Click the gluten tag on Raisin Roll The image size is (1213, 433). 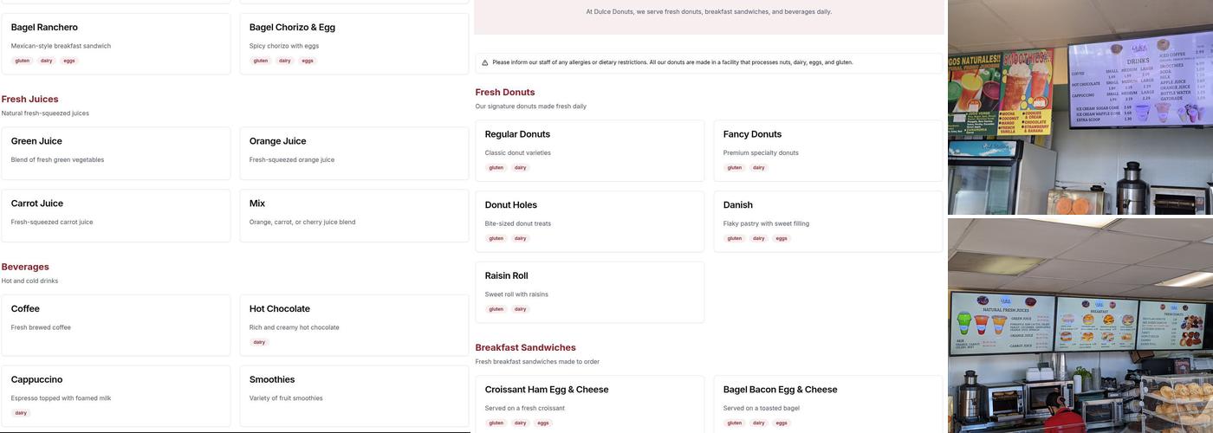pyautogui.click(x=496, y=309)
